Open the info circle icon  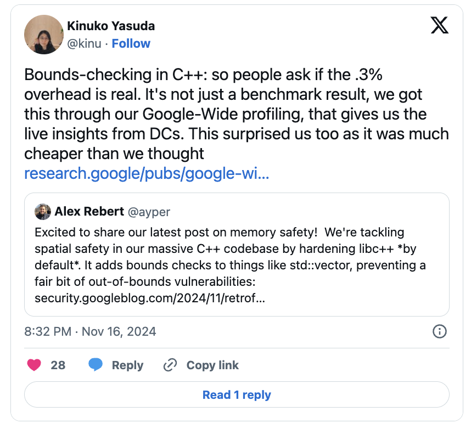(440, 331)
